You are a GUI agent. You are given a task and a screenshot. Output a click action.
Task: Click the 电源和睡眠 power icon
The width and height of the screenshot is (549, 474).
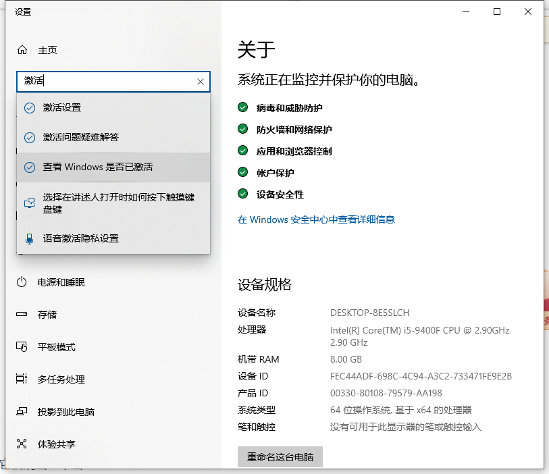point(22,282)
